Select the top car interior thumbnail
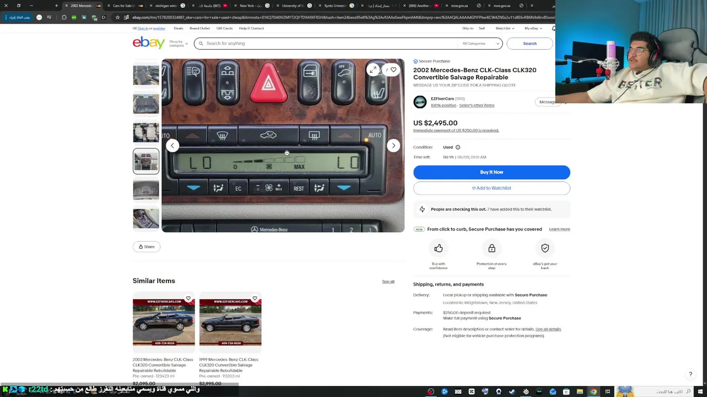Image resolution: width=707 pixels, height=397 pixels. [x=146, y=74]
